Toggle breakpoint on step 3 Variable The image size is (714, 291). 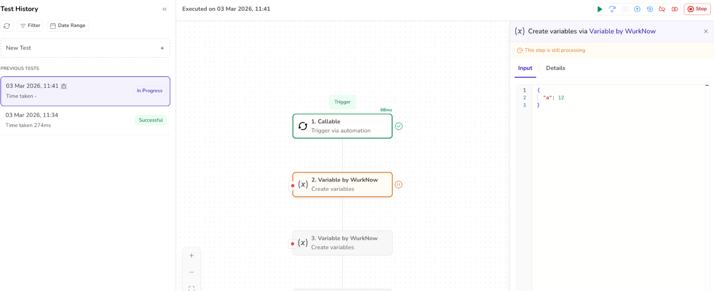click(293, 244)
